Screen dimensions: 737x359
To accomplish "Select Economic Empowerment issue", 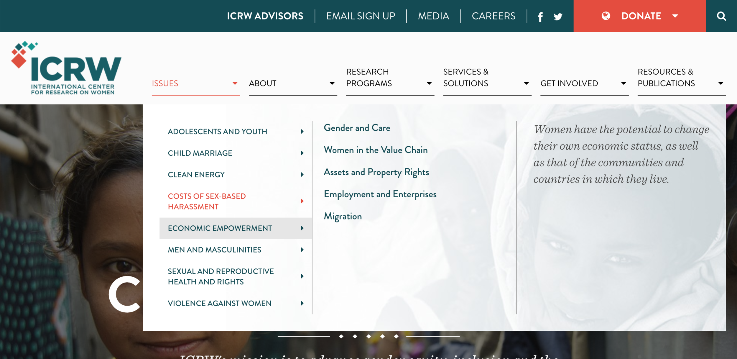I will [220, 228].
